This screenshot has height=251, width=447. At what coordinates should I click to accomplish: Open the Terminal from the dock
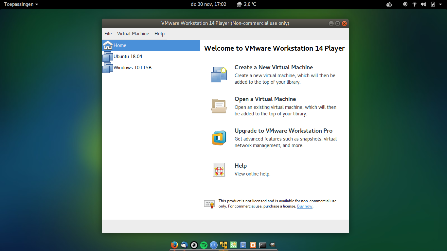pyautogui.click(x=263, y=245)
